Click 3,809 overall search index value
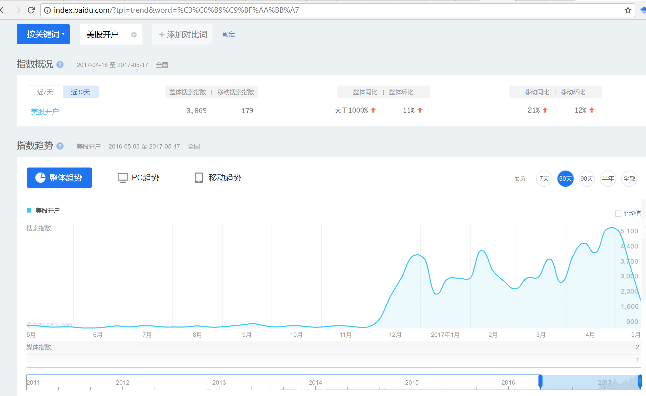Screen dimensions: 646x396 point(196,111)
